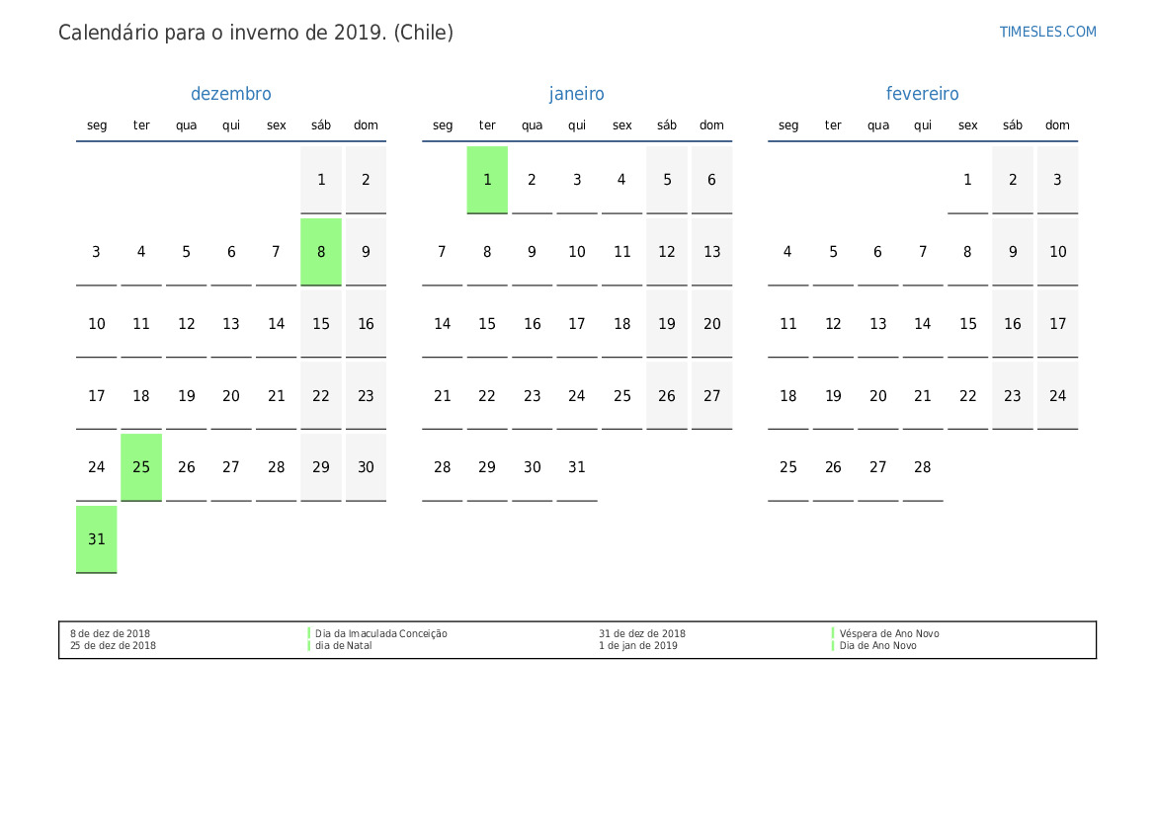Select the highlighted January 1 cell
The height and width of the screenshot is (817, 1155).
point(487,180)
